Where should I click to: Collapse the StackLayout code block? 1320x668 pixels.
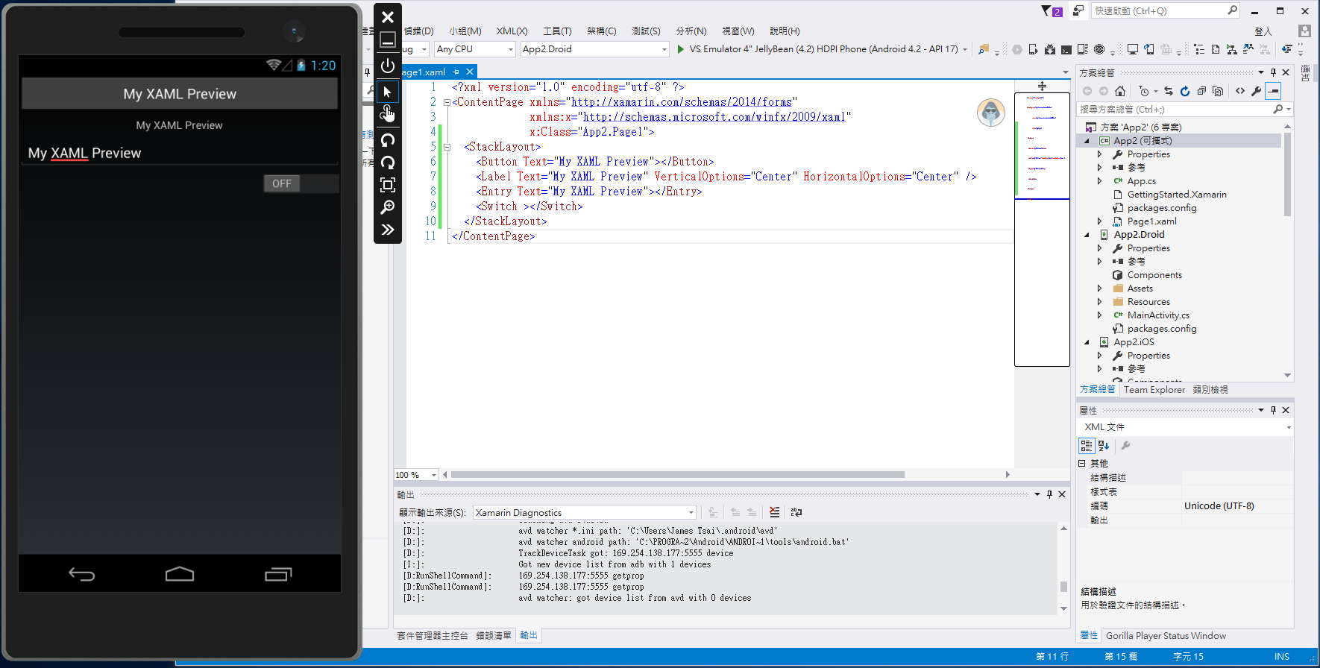(x=447, y=147)
